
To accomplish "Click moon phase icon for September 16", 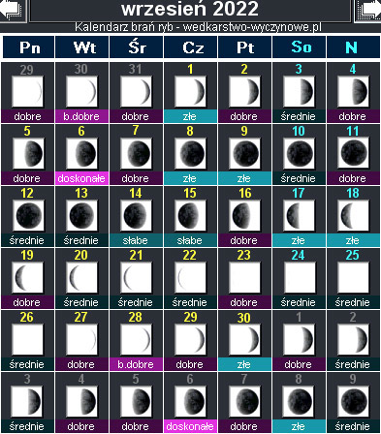I will click(x=244, y=216).
